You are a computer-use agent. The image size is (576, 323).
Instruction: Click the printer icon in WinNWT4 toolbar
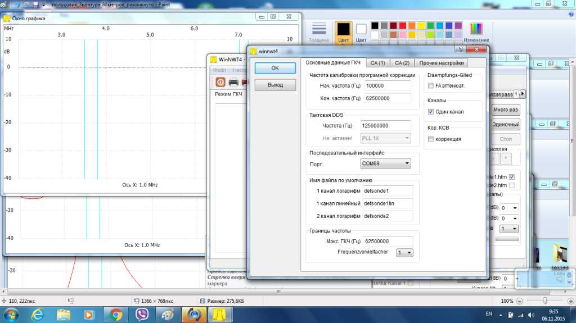tap(233, 81)
